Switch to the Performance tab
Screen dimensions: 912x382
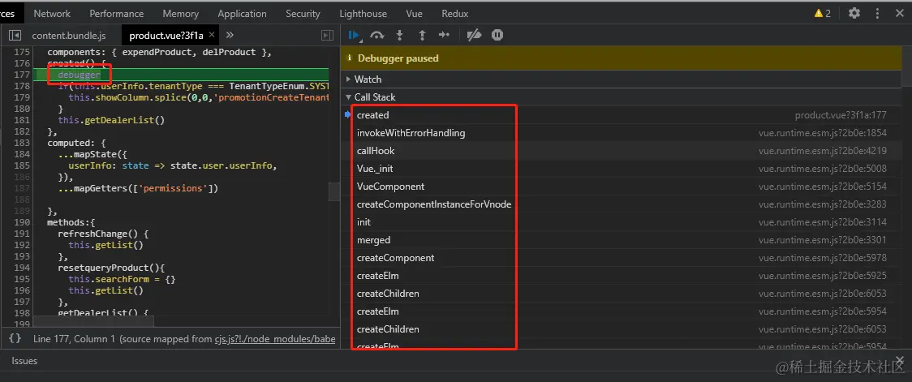tap(116, 13)
